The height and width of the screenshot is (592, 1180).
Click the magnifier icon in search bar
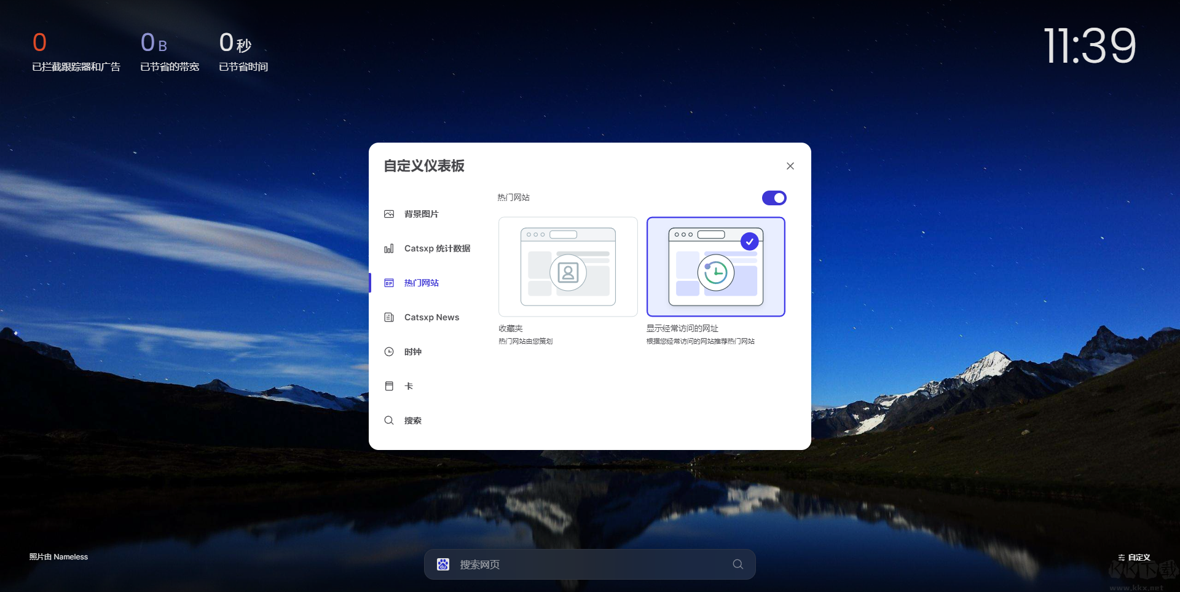738,564
